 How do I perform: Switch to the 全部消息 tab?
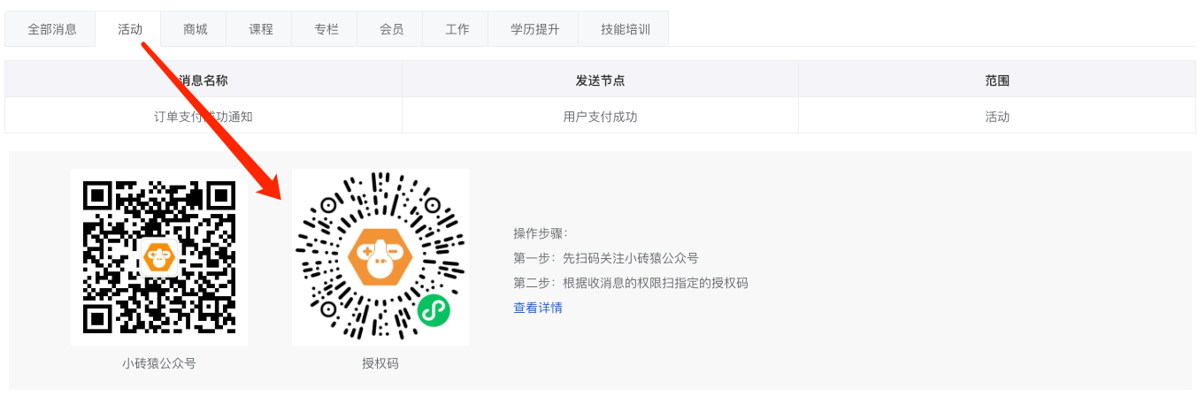51,29
